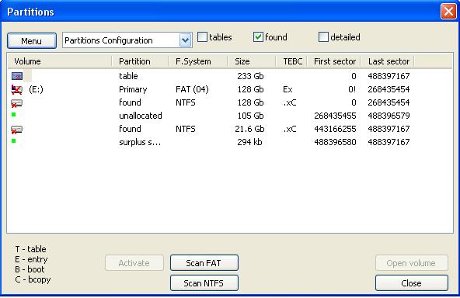Click the TEBC column header
The height and width of the screenshot is (298, 460).
[291, 61]
